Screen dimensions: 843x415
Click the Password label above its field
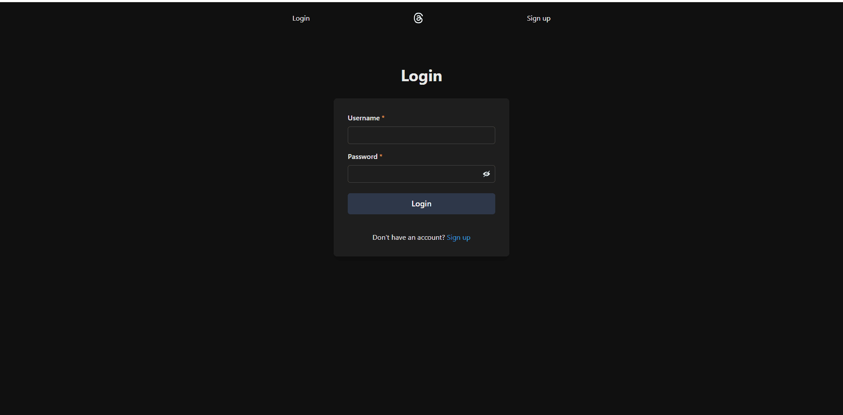(x=362, y=156)
